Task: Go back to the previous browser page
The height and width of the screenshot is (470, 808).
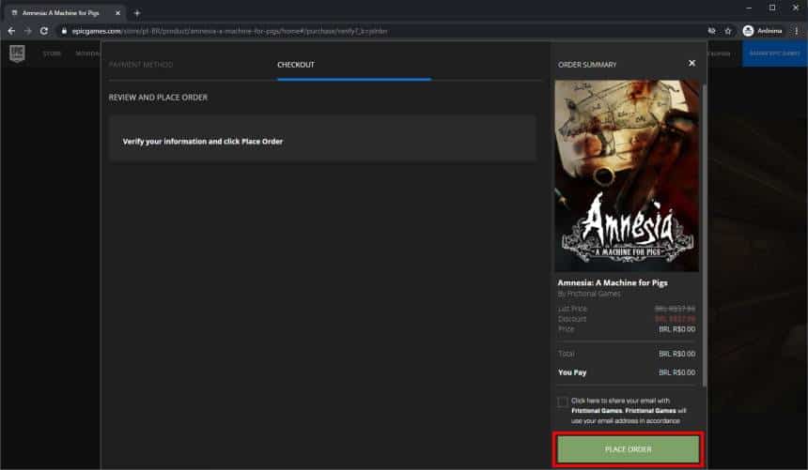Action: [11, 31]
